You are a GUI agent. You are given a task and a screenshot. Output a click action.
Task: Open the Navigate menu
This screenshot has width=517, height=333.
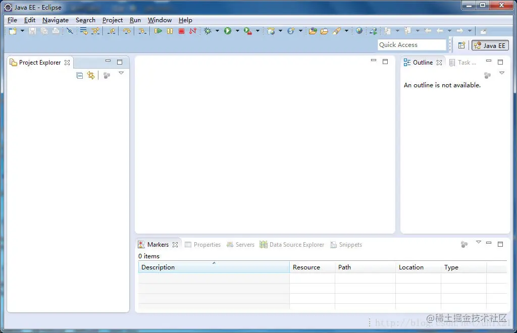click(x=56, y=20)
